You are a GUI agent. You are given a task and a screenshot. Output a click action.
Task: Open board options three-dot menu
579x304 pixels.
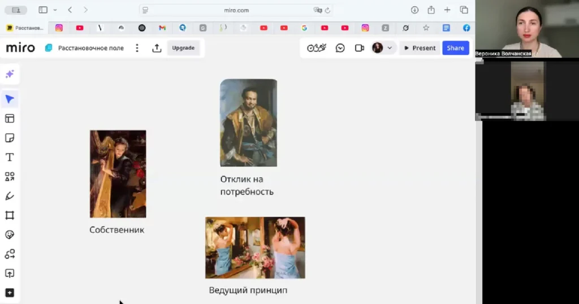click(137, 48)
